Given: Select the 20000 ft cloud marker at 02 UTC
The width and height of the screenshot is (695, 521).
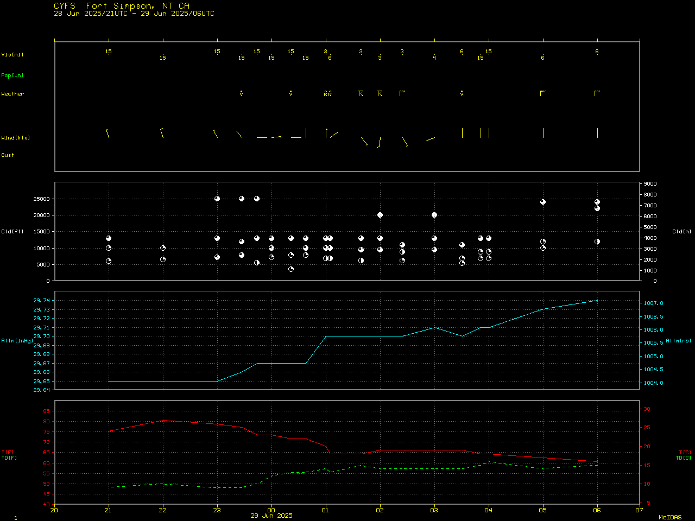Looking at the screenshot, I should coord(380,215).
